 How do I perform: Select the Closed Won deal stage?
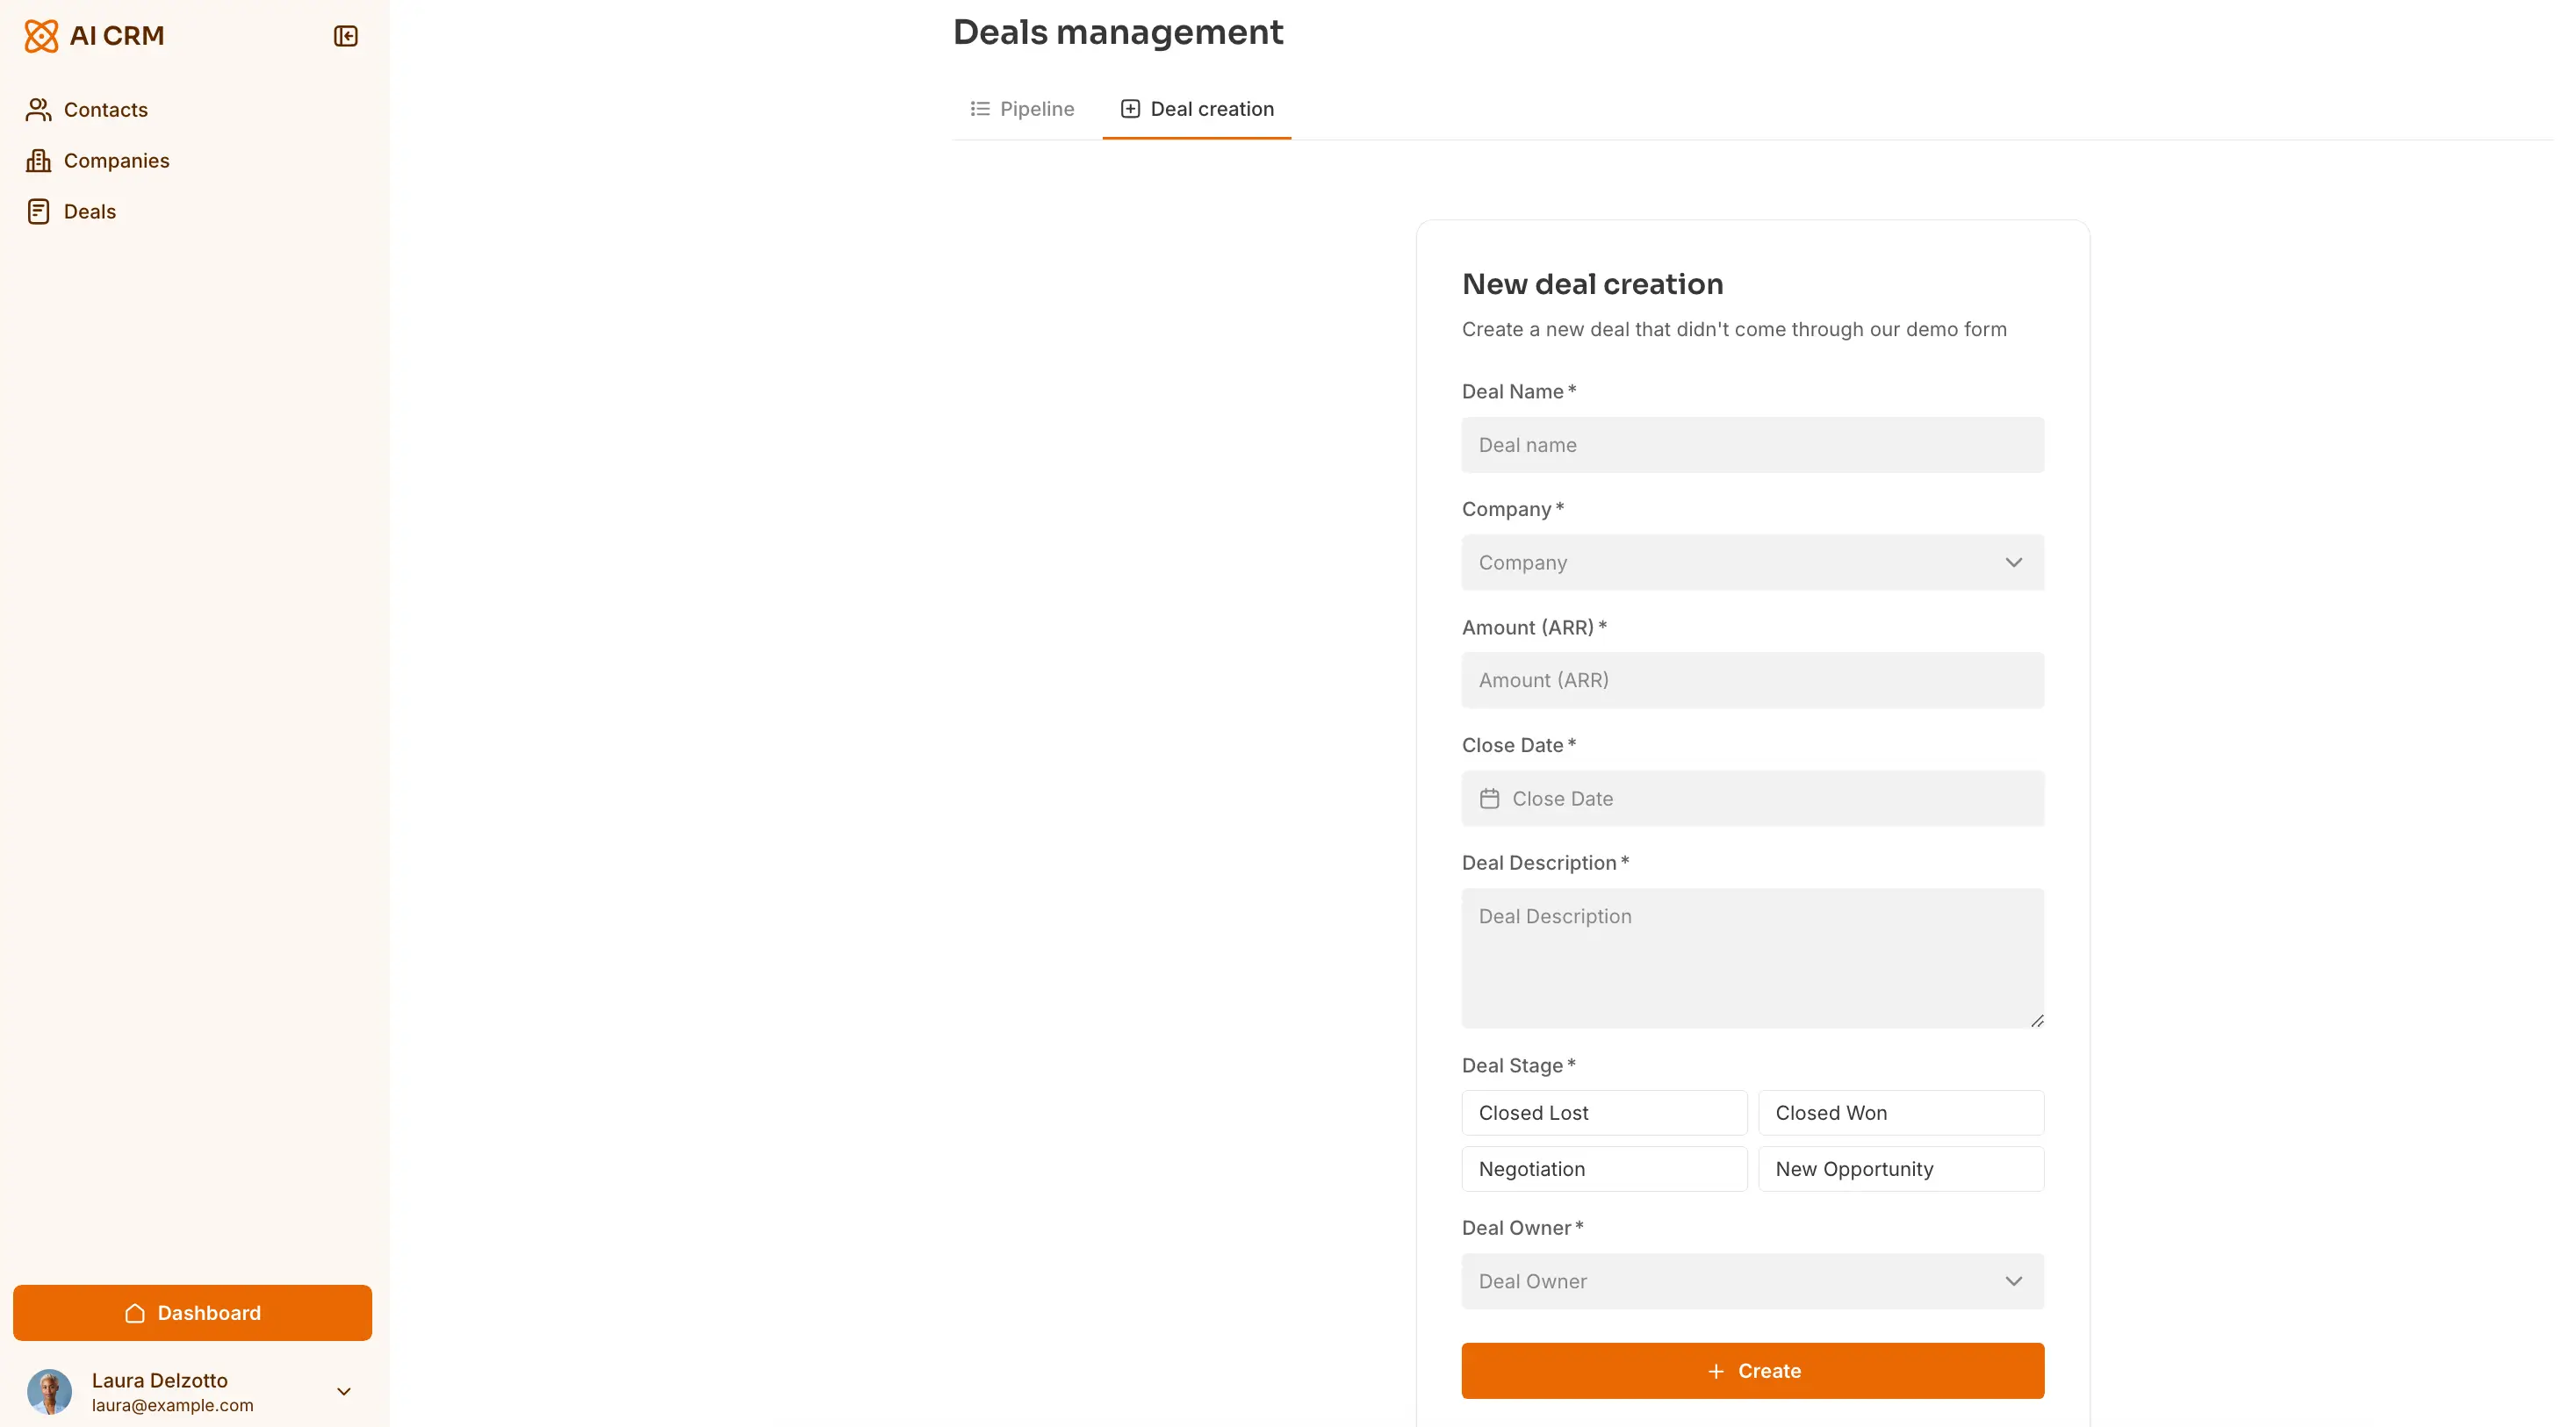[1901, 1112]
